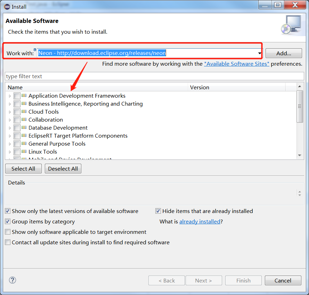This screenshot has width=309, height=295.
Task: Check the Collaboration checkbox
Action: [17, 120]
